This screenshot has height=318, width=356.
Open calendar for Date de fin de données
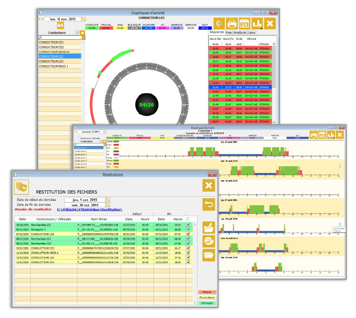coord(107,205)
